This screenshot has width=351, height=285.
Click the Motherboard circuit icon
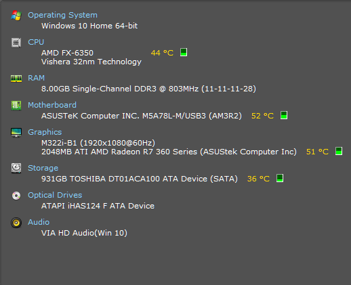pyautogui.click(x=16, y=106)
